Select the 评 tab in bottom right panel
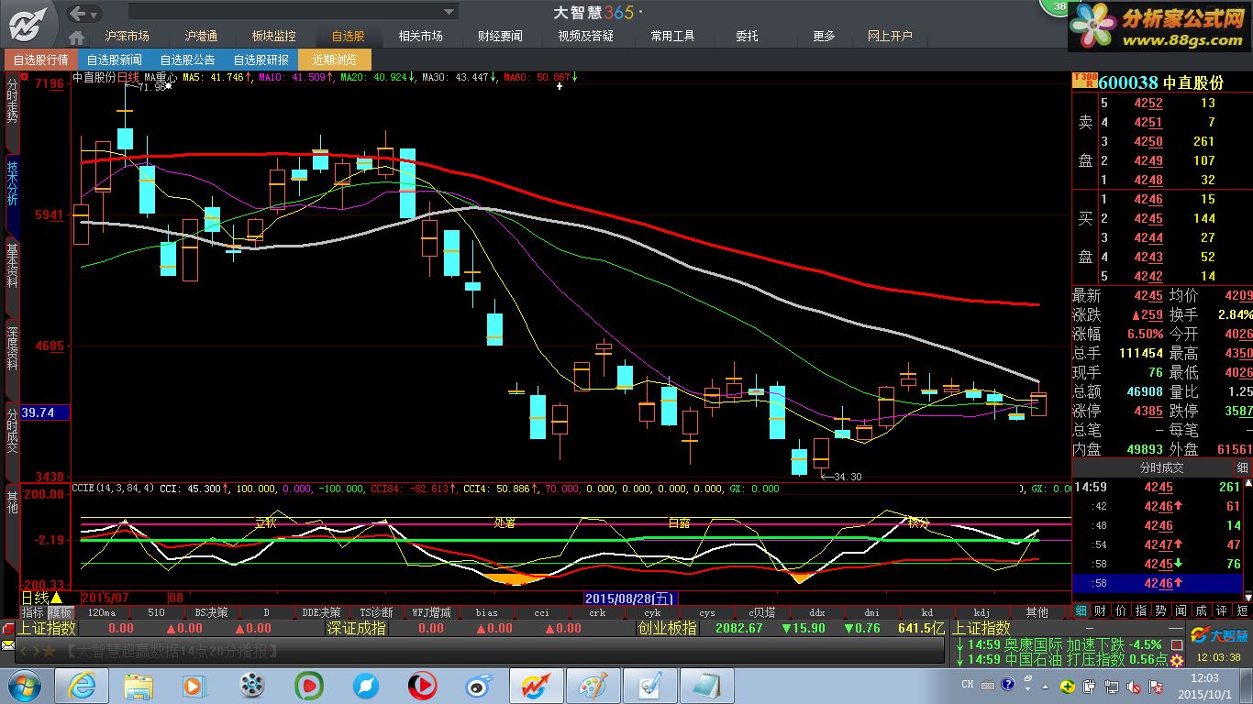 (1221, 610)
